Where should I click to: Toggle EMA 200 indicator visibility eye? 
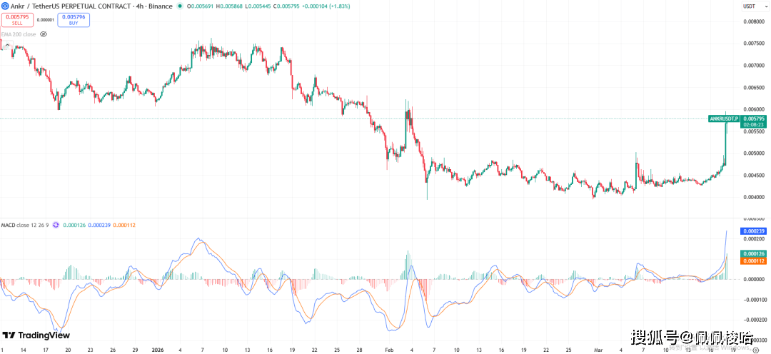pos(44,34)
